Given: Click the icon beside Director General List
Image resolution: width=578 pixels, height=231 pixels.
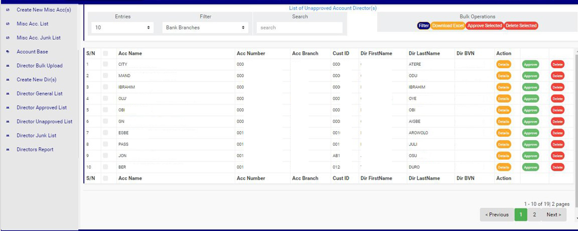Looking at the screenshot, I should tap(8, 94).
